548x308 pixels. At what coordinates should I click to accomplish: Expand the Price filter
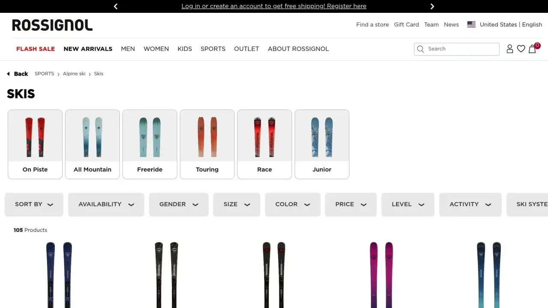click(351, 204)
